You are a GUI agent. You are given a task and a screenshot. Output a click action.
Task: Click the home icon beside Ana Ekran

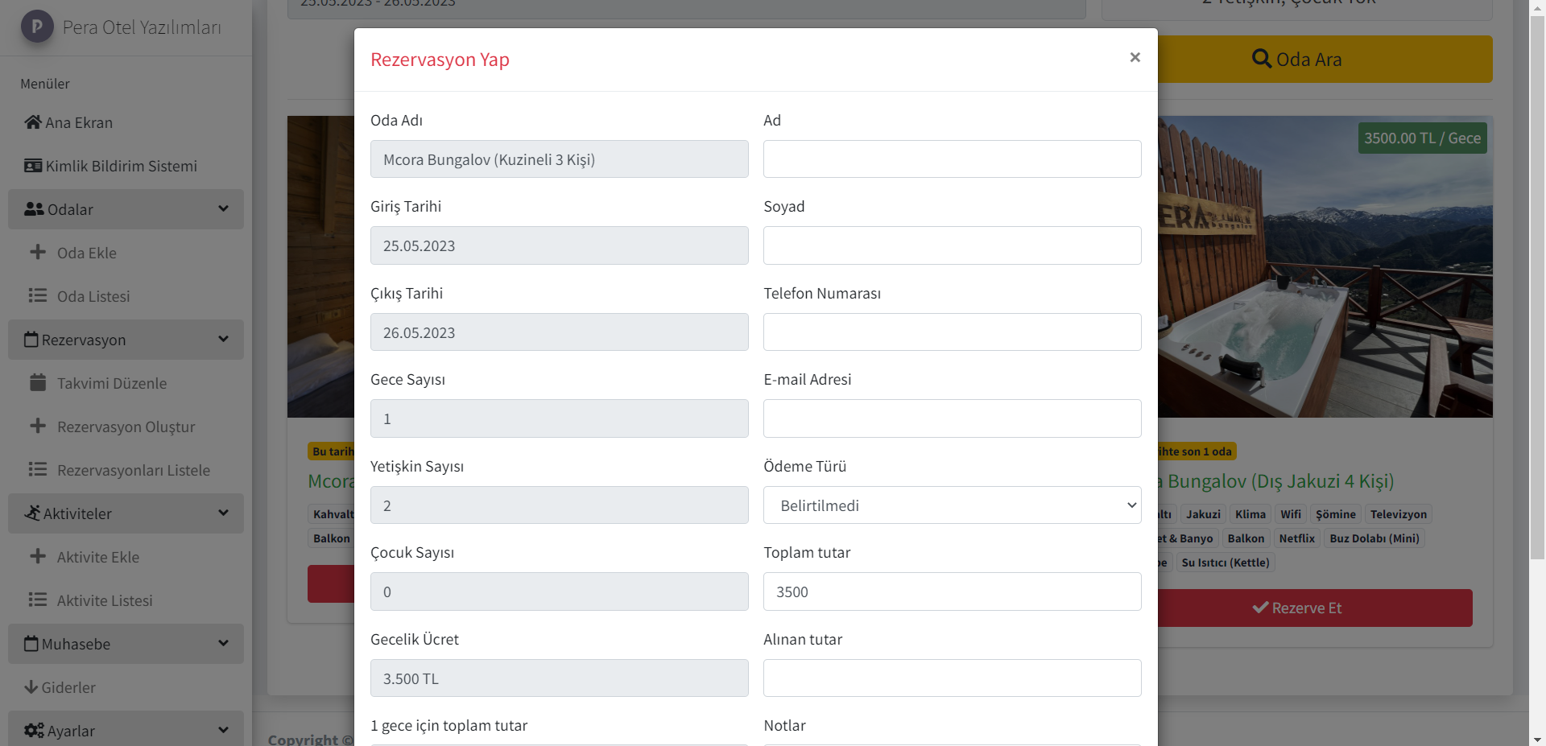pyautogui.click(x=33, y=122)
